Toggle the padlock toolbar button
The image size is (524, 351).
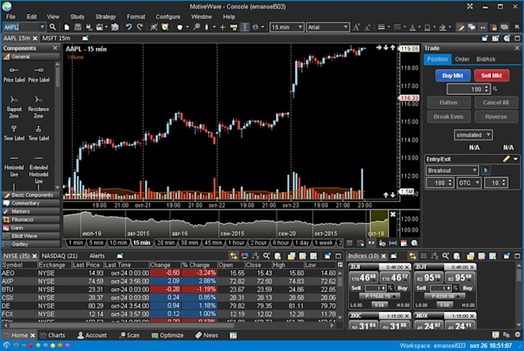(493, 27)
